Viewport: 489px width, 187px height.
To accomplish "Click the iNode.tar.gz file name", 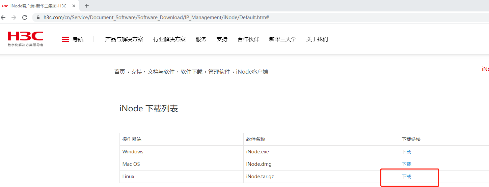I will click(x=260, y=177).
